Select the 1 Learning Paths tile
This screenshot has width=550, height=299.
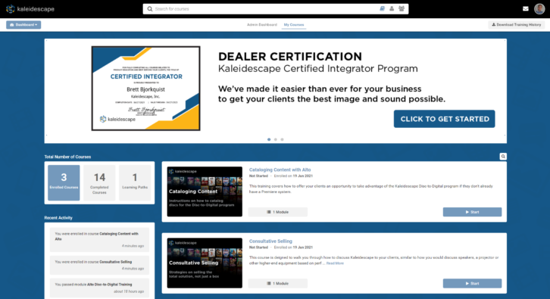(x=135, y=182)
